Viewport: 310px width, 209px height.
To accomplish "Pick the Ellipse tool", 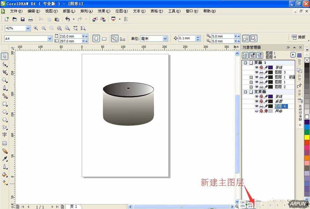I will pos(5,112).
